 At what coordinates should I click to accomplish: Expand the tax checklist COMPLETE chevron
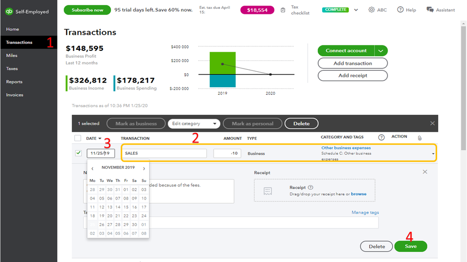tap(356, 10)
